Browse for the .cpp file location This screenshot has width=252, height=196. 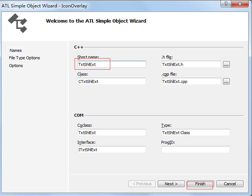click(x=226, y=82)
